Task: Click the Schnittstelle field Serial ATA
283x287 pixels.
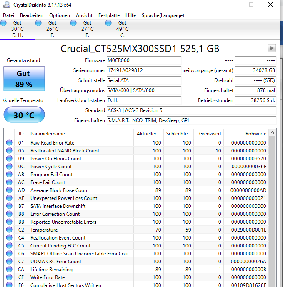Action: [x=144, y=80]
